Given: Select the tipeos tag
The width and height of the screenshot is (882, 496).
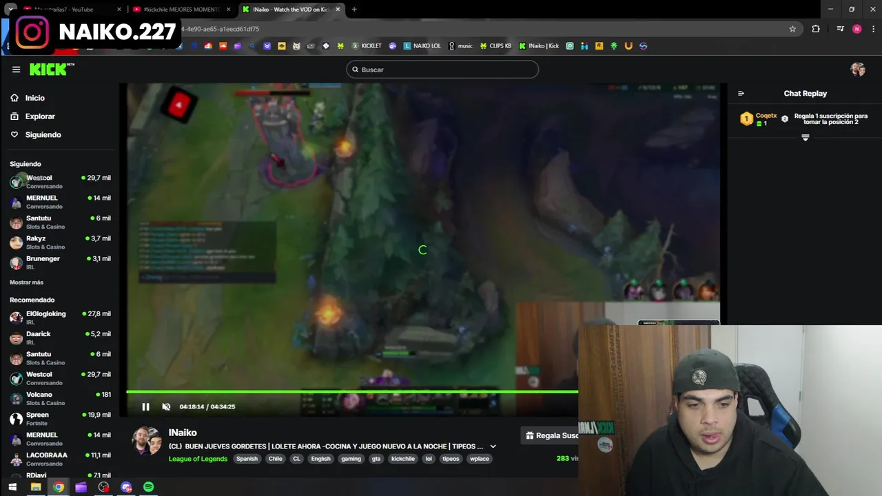Looking at the screenshot, I should [x=451, y=459].
